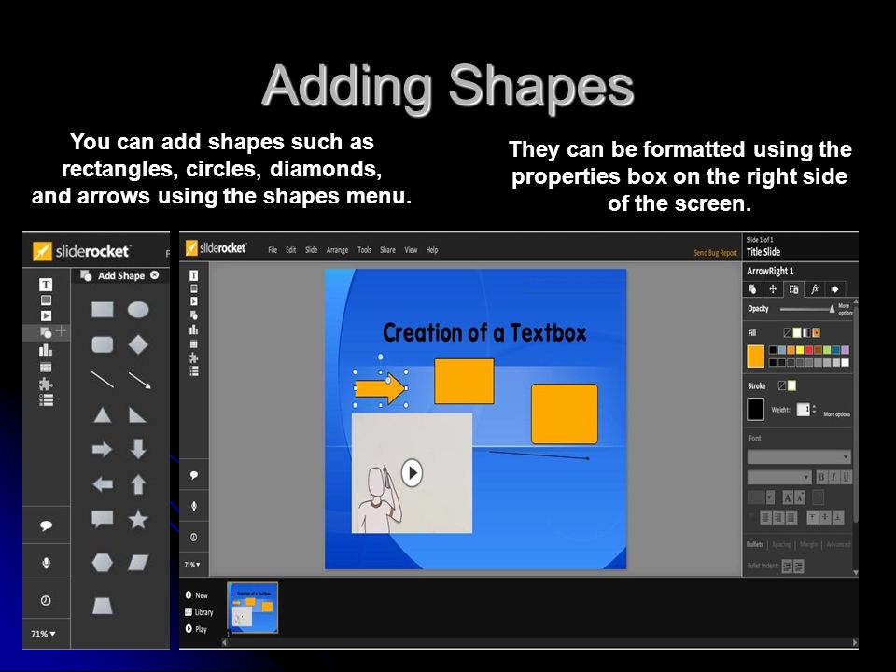Open the slide Library
The height and width of the screenshot is (672, 896).
(x=199, y=612)
